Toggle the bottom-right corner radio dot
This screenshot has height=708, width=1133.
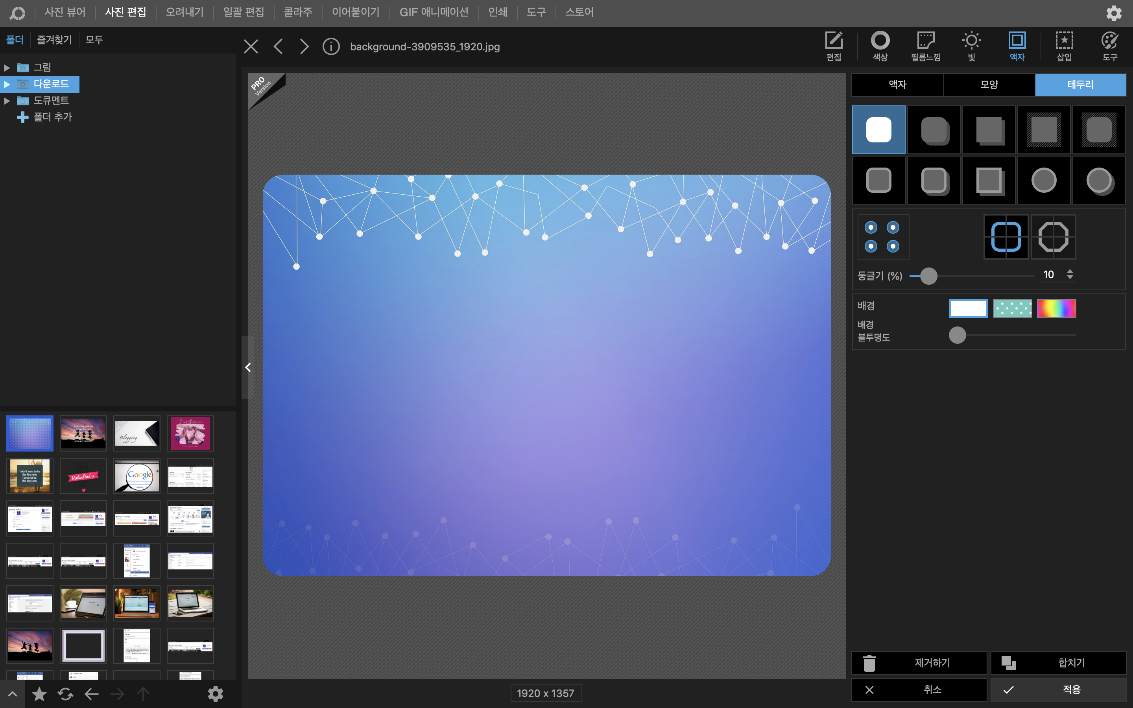coord(893,246)
